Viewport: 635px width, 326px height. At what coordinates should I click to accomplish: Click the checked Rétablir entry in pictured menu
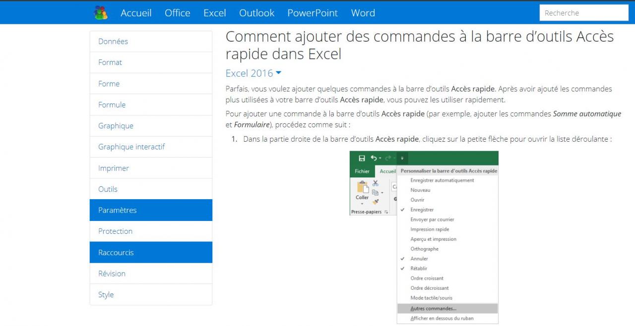(419, 269)
